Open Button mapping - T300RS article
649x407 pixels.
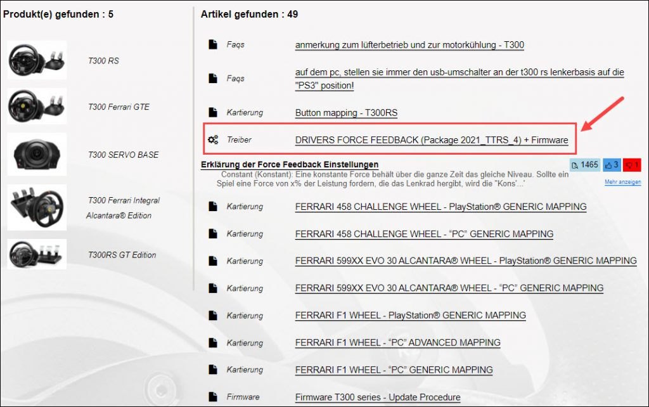pos(346,113)
